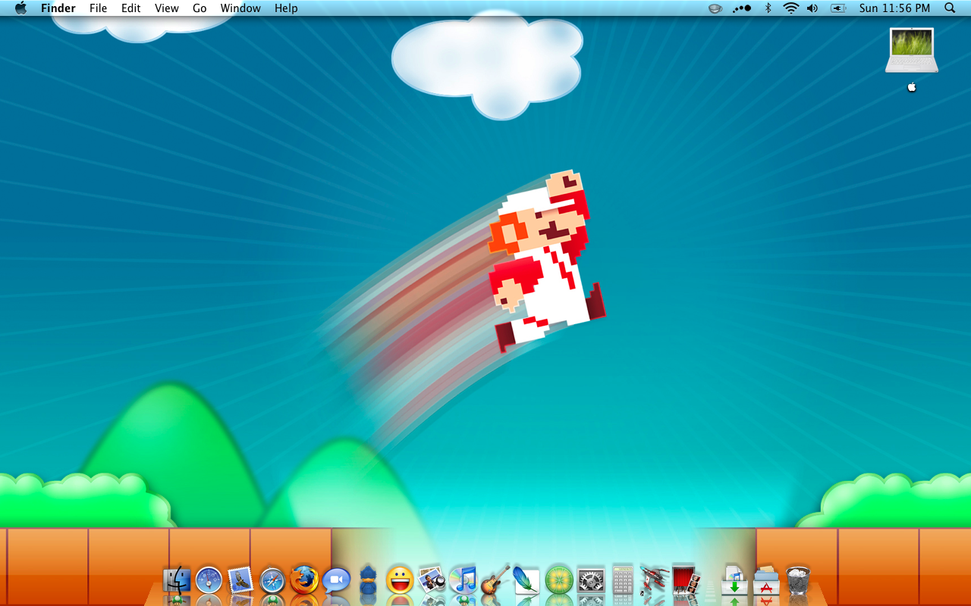Launch iChat camera bubble icon
Viewport: 971px width, 606px height.
pyautogui.click(x=336, y=581)
